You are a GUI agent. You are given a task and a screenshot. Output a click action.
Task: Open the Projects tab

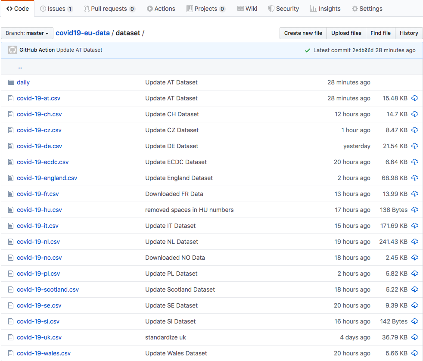[x=206, y=9]
